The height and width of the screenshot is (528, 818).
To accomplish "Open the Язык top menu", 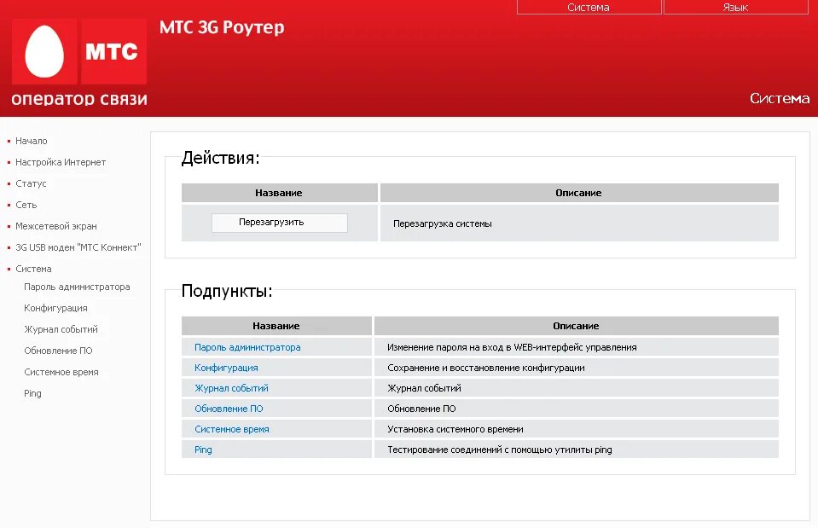I will pos(735,8).
